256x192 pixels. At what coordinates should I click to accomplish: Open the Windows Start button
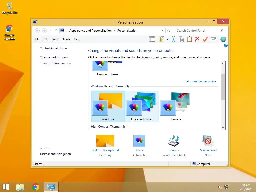(x=6, y=187)
